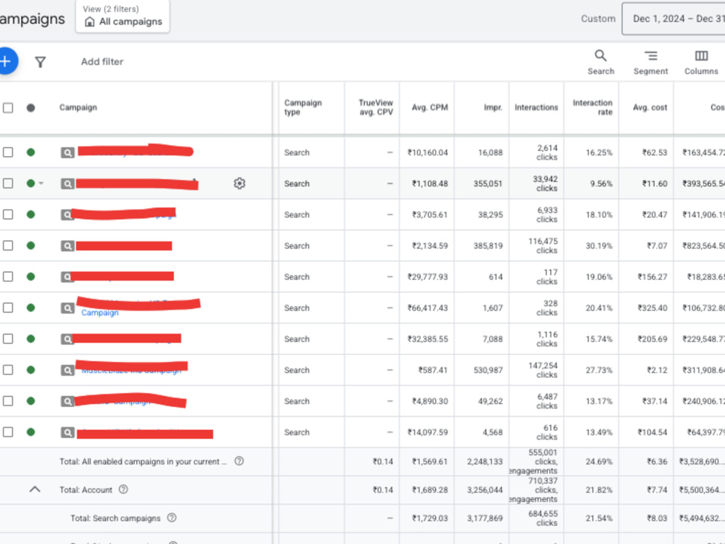Click search campaign icon in 7,088 impressions row
The image size is (725, 544).
[x=67, y=339]
